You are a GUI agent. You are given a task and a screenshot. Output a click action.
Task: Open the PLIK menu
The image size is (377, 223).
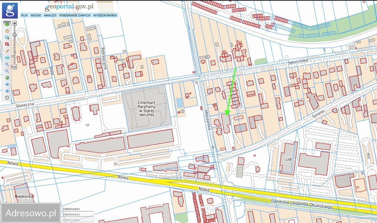tap(24, 15)
